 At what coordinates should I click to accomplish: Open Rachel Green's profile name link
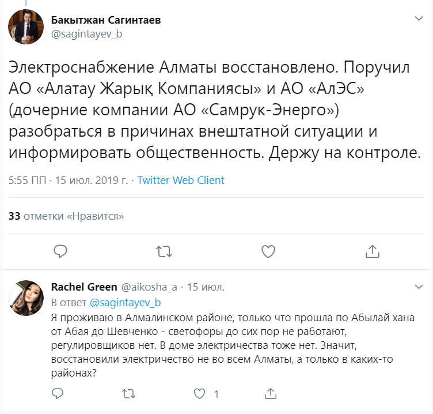pos(82,287)
